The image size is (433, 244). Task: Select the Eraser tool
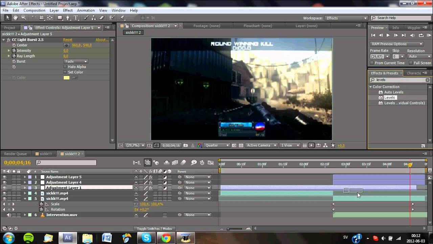(x=101, y=18)
